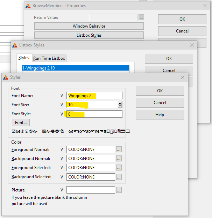The image size is (212, 218).
Task: Switch to the Run Time Listbox tab
Action: 49,58
